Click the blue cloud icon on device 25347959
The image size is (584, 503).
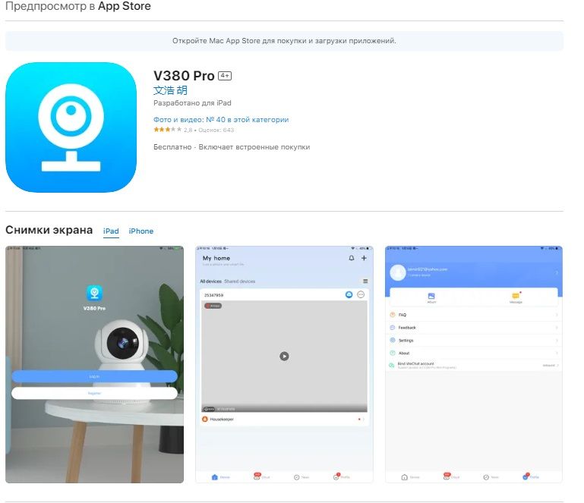pyautogui.click(x=349, y=294)
